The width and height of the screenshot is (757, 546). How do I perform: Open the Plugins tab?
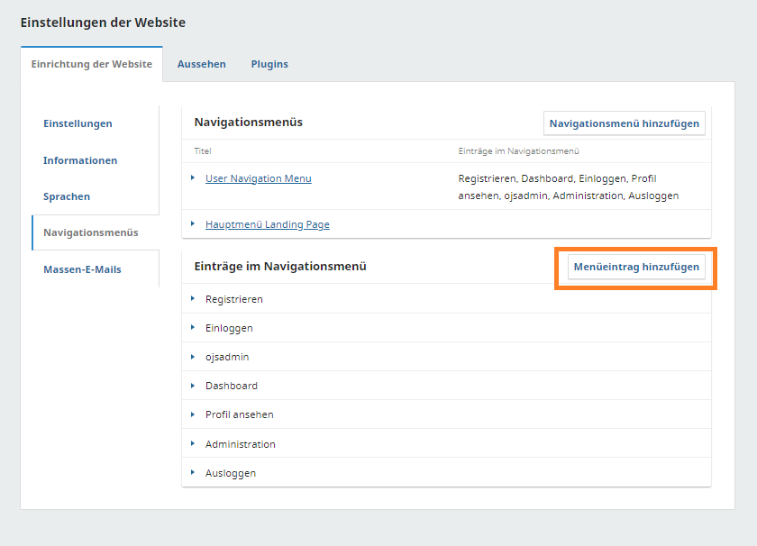click(269, 64)
